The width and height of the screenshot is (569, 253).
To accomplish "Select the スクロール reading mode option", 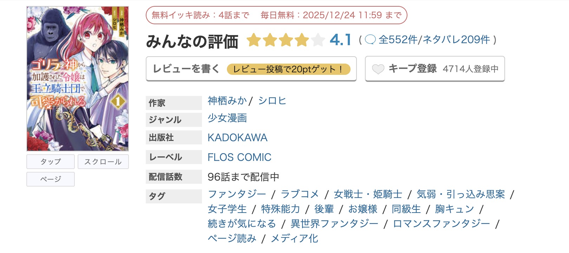I will [x=103, y=162].
